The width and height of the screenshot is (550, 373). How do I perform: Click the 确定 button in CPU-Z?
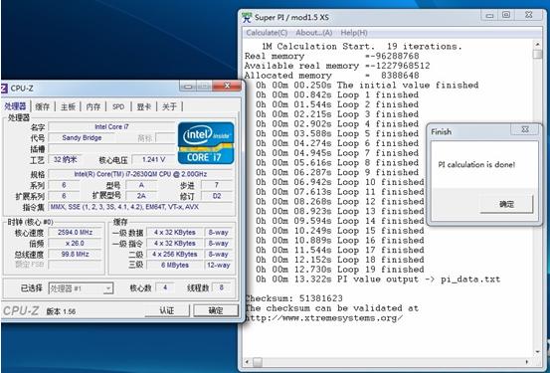(x=216, y=310)
